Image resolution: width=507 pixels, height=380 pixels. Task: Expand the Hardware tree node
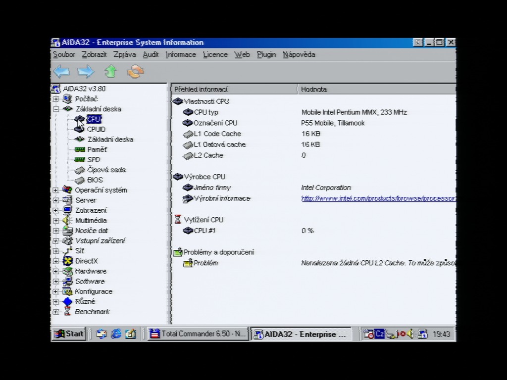click(56, 271)
